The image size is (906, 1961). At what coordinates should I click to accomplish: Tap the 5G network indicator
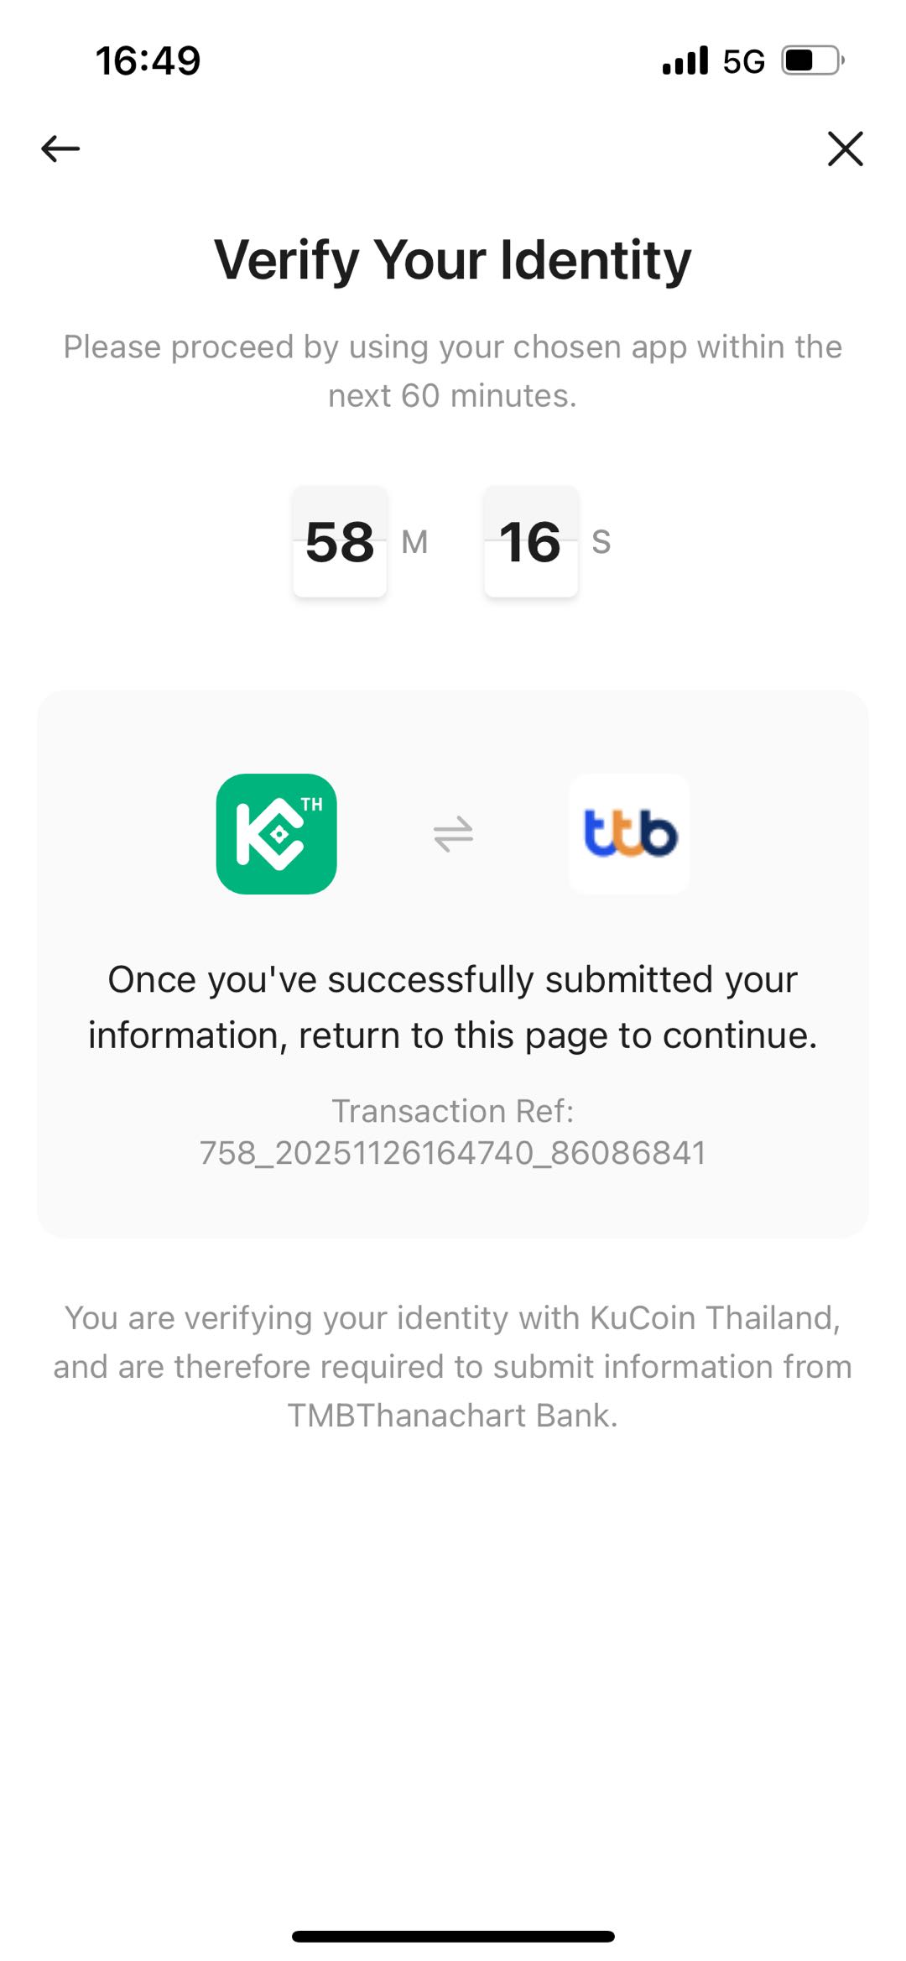point(743,61)
